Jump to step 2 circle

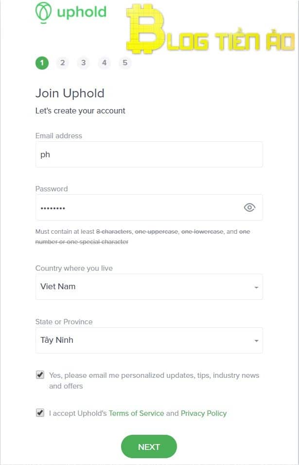coord(63,63)
